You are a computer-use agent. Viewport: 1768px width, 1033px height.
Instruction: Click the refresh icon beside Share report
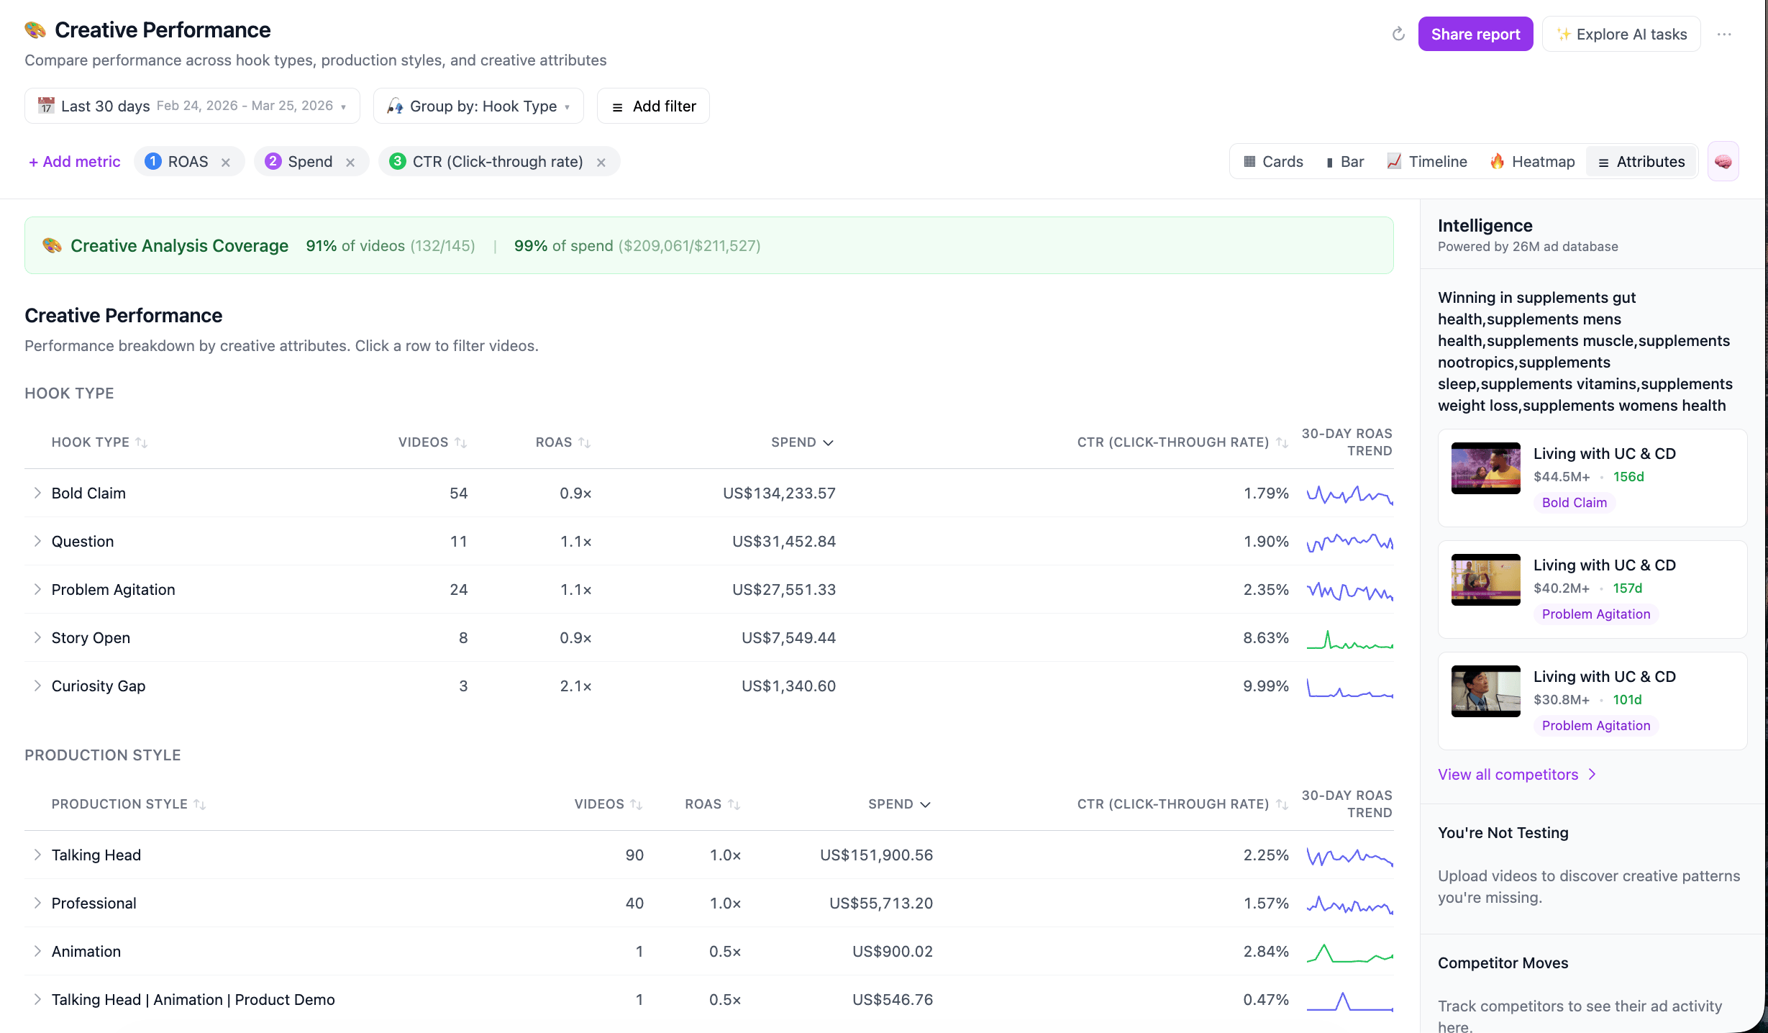1398,34
